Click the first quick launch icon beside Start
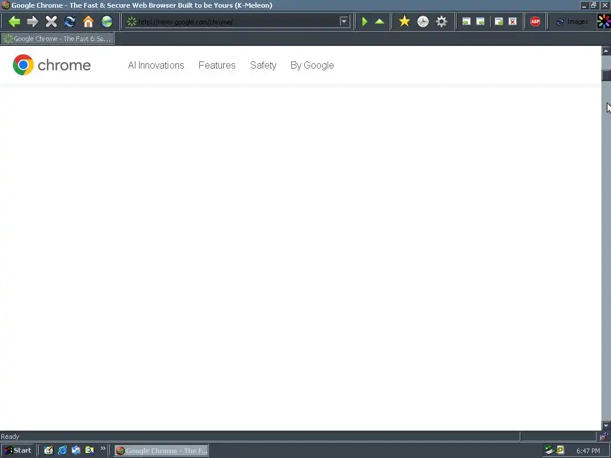Screen dimensions: 611x458 (48, 451)
